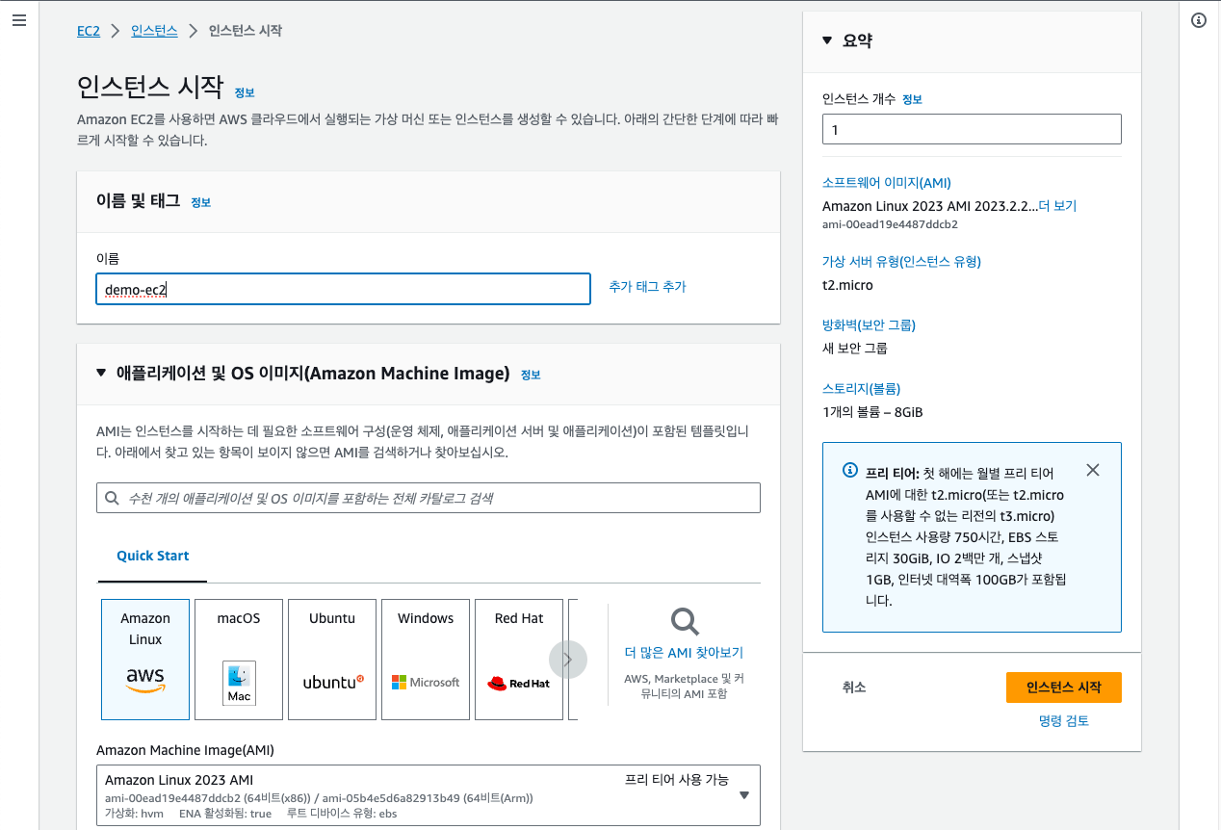Click 프리 티어 사용 가능 label
Image resolution: width=1221 pixels, height=830 pixels.
(677, 780)
